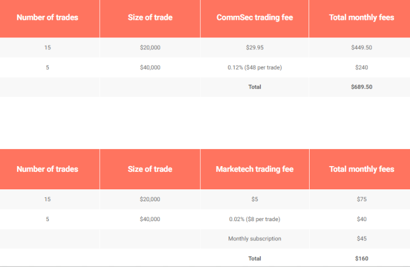Select the Total label in the Marketech table
The image size is (410, 267).
point(255,258)
